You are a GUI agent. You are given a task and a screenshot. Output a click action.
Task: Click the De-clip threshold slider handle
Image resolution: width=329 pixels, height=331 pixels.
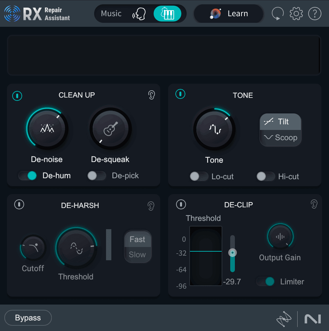pos(233,253)
